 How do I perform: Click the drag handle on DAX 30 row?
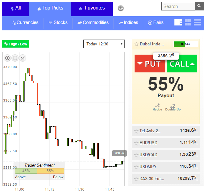coord(197,179)
